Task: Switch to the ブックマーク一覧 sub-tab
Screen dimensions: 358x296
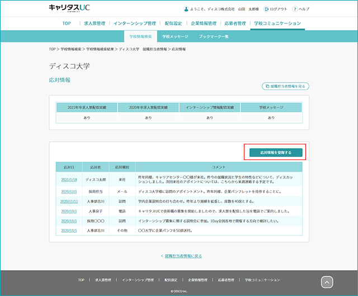Action: point(214,36)
